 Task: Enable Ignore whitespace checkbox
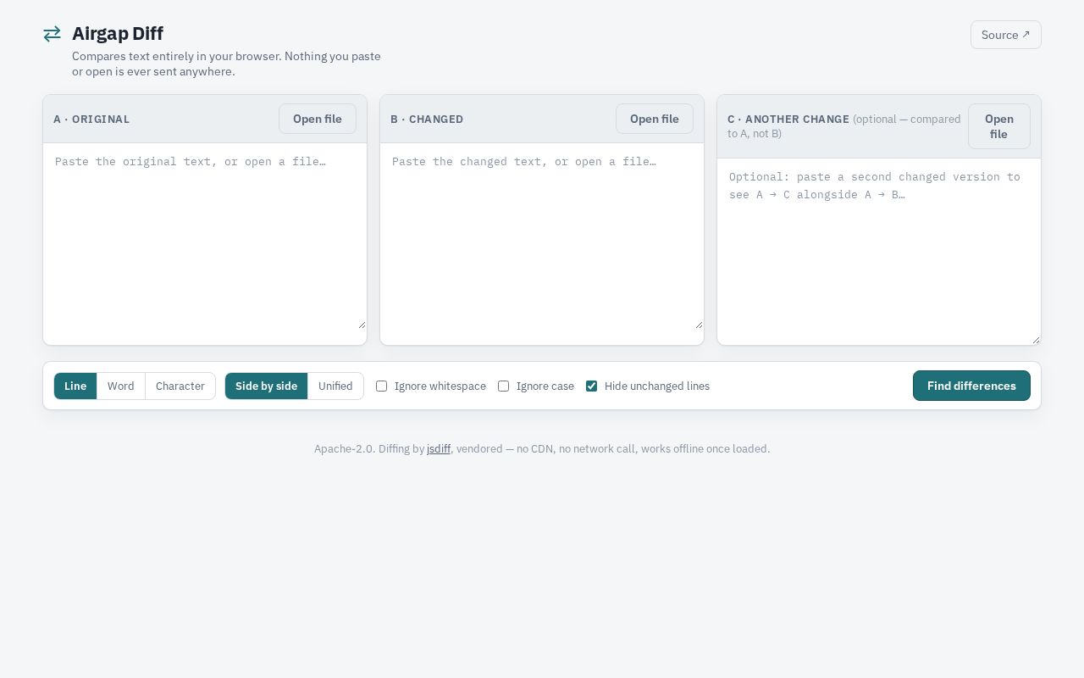click(x=382, y=386)
